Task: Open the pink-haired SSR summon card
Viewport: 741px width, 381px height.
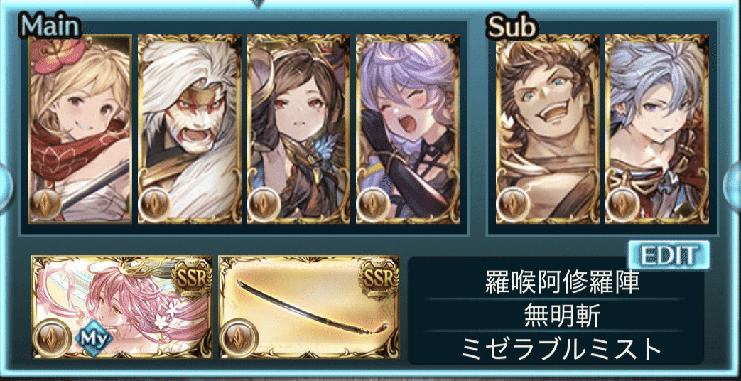Action: [122, 307]
